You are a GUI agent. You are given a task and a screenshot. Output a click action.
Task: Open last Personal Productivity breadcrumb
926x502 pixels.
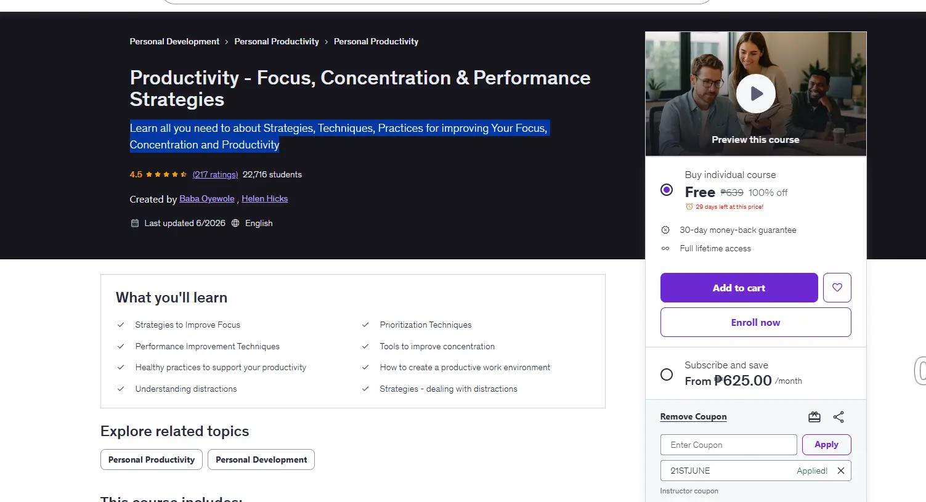pos(376,42)
